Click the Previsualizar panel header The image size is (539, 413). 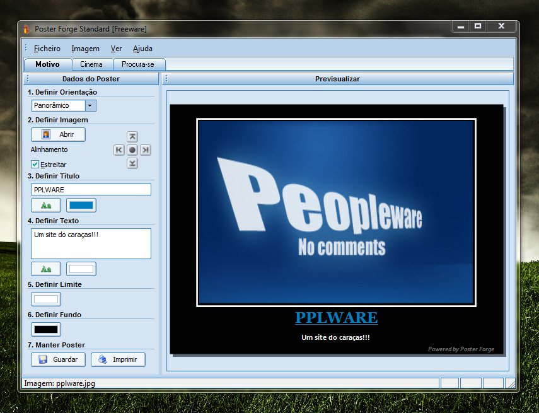[x=337, y=79]
